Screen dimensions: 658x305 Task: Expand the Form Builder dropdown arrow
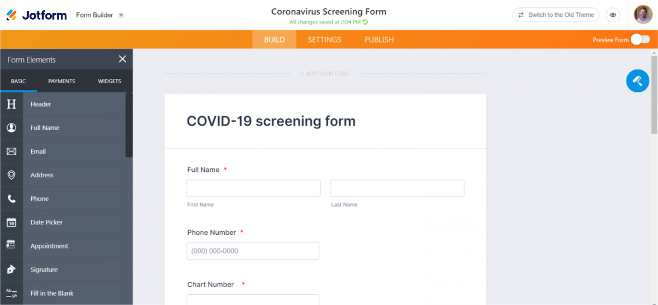pyautogui.click(x=121, y=15)
